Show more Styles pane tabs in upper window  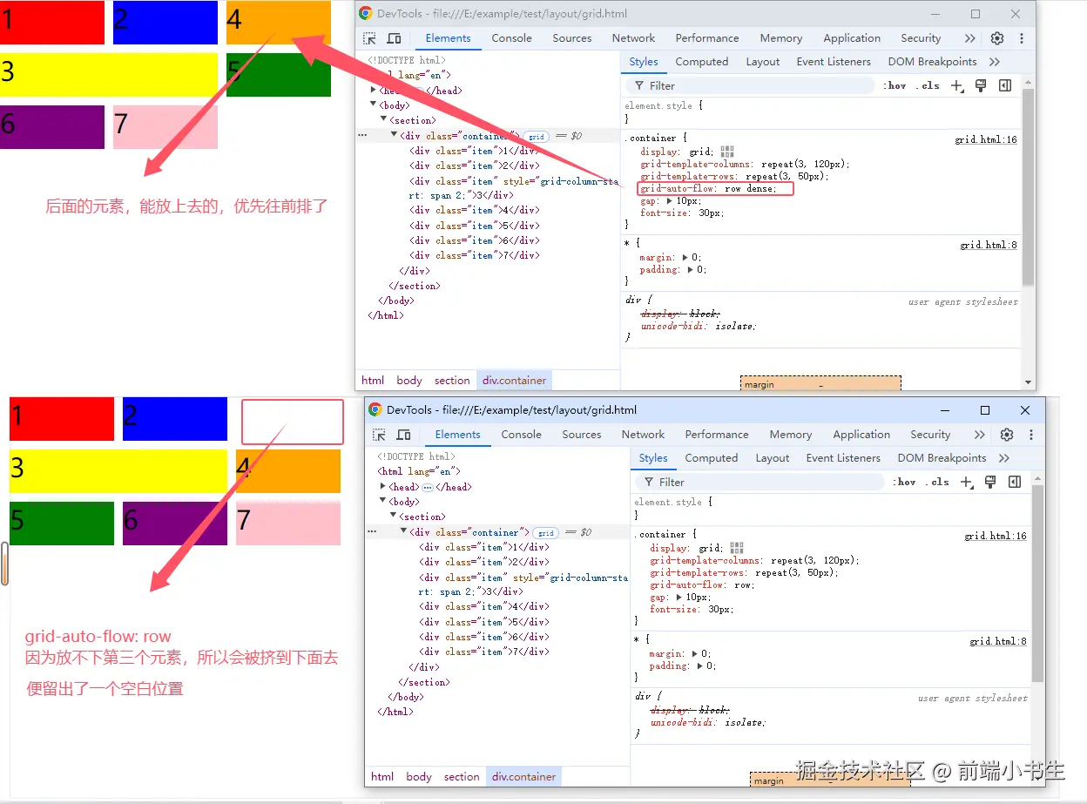[995, 62]
